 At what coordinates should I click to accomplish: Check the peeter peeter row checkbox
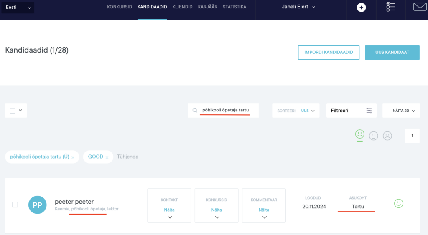(x=15, y=205)
